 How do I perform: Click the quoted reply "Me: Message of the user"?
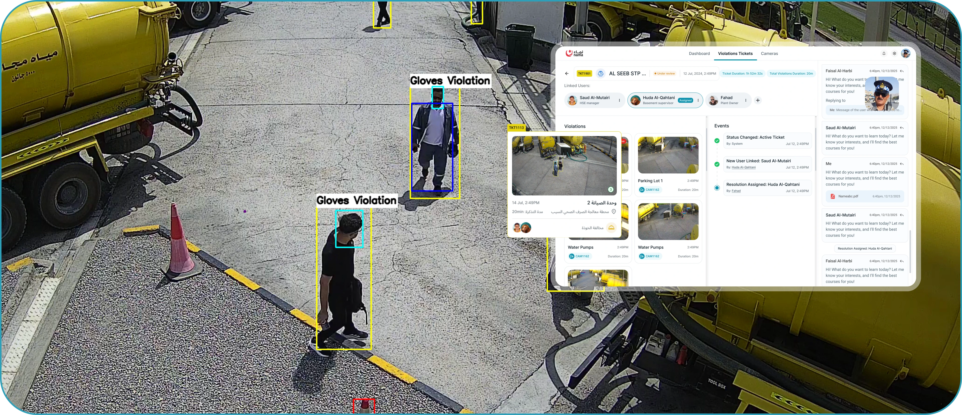pos(865,110)
